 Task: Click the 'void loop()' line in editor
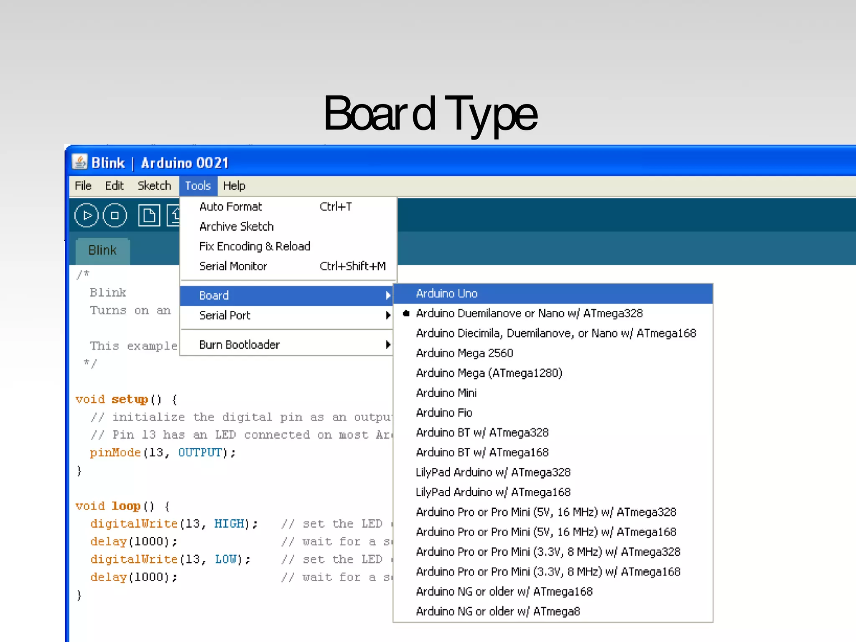(x=123, y=506)
